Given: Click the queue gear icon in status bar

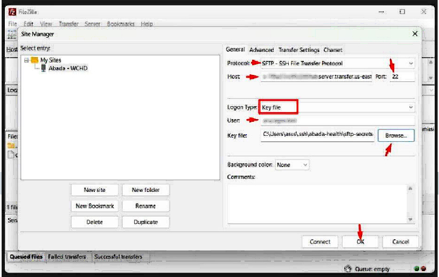Looking at the screenshot, I should point(348,269).
